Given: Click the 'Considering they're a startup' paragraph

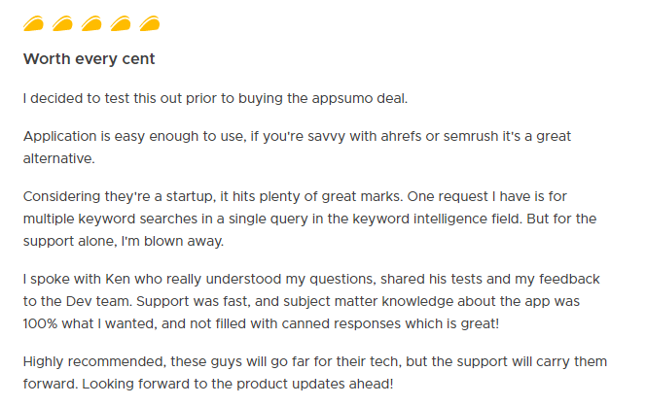Looking at the screenshot, I should pyautogui.click(x=309, y=219).
